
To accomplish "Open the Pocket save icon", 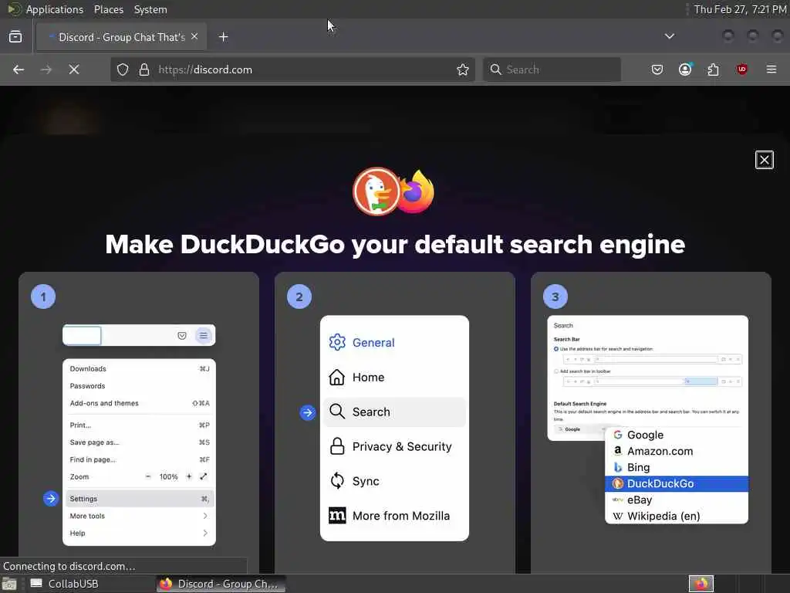I will click(657, 69).
